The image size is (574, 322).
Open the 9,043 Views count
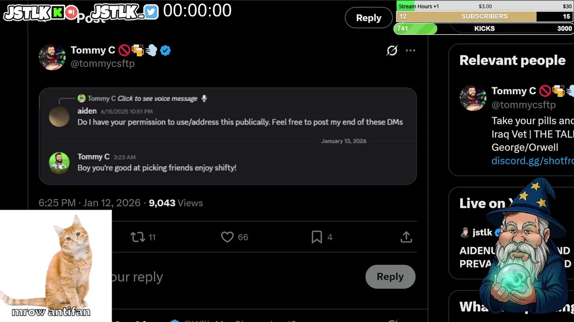click(175, 203)
